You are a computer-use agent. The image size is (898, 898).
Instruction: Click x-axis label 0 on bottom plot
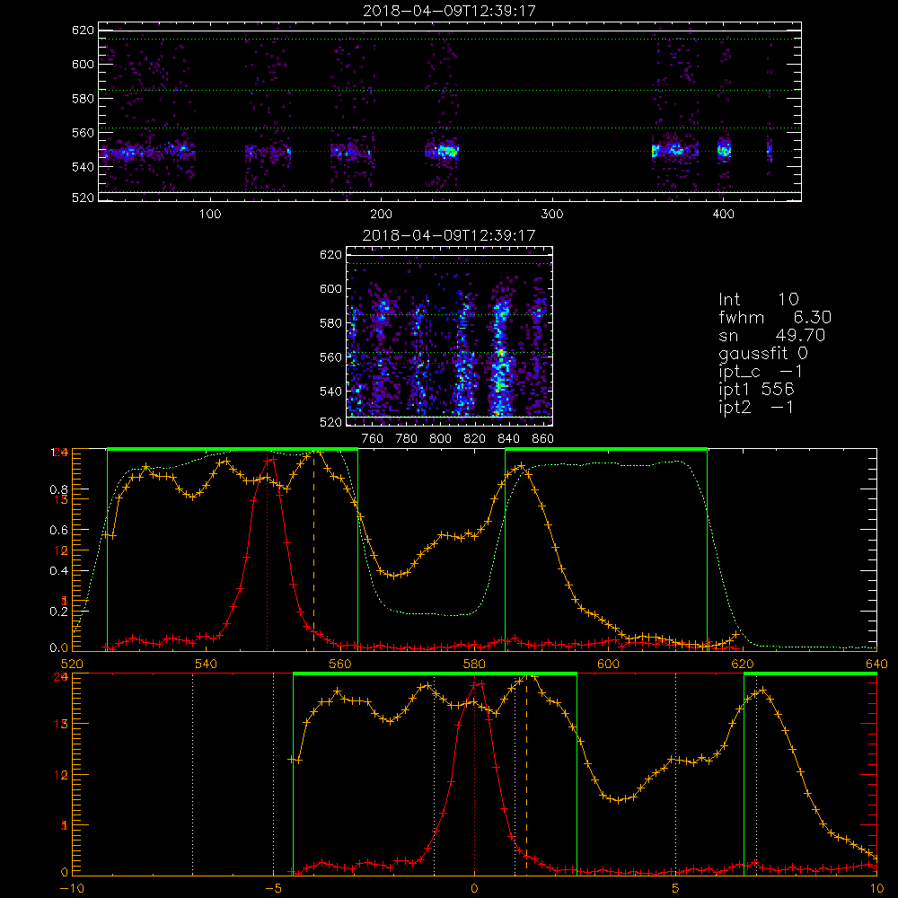point(474,888)
